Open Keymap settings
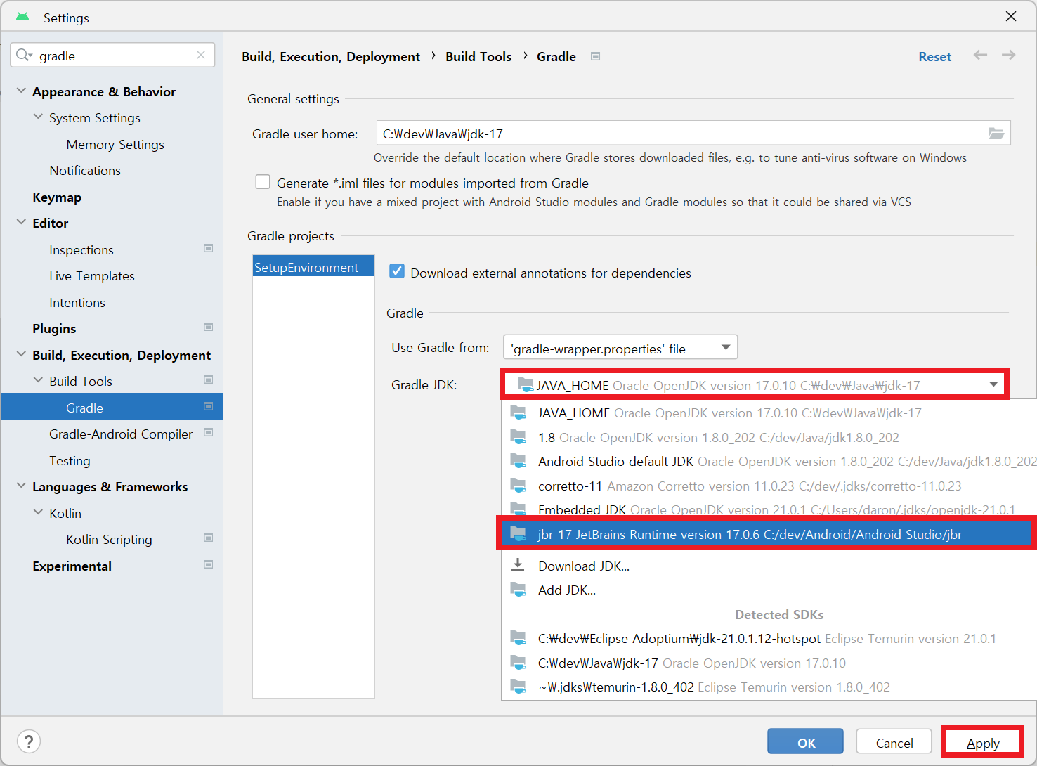Viewport: 1037px width, 766px height. (57, 197)
